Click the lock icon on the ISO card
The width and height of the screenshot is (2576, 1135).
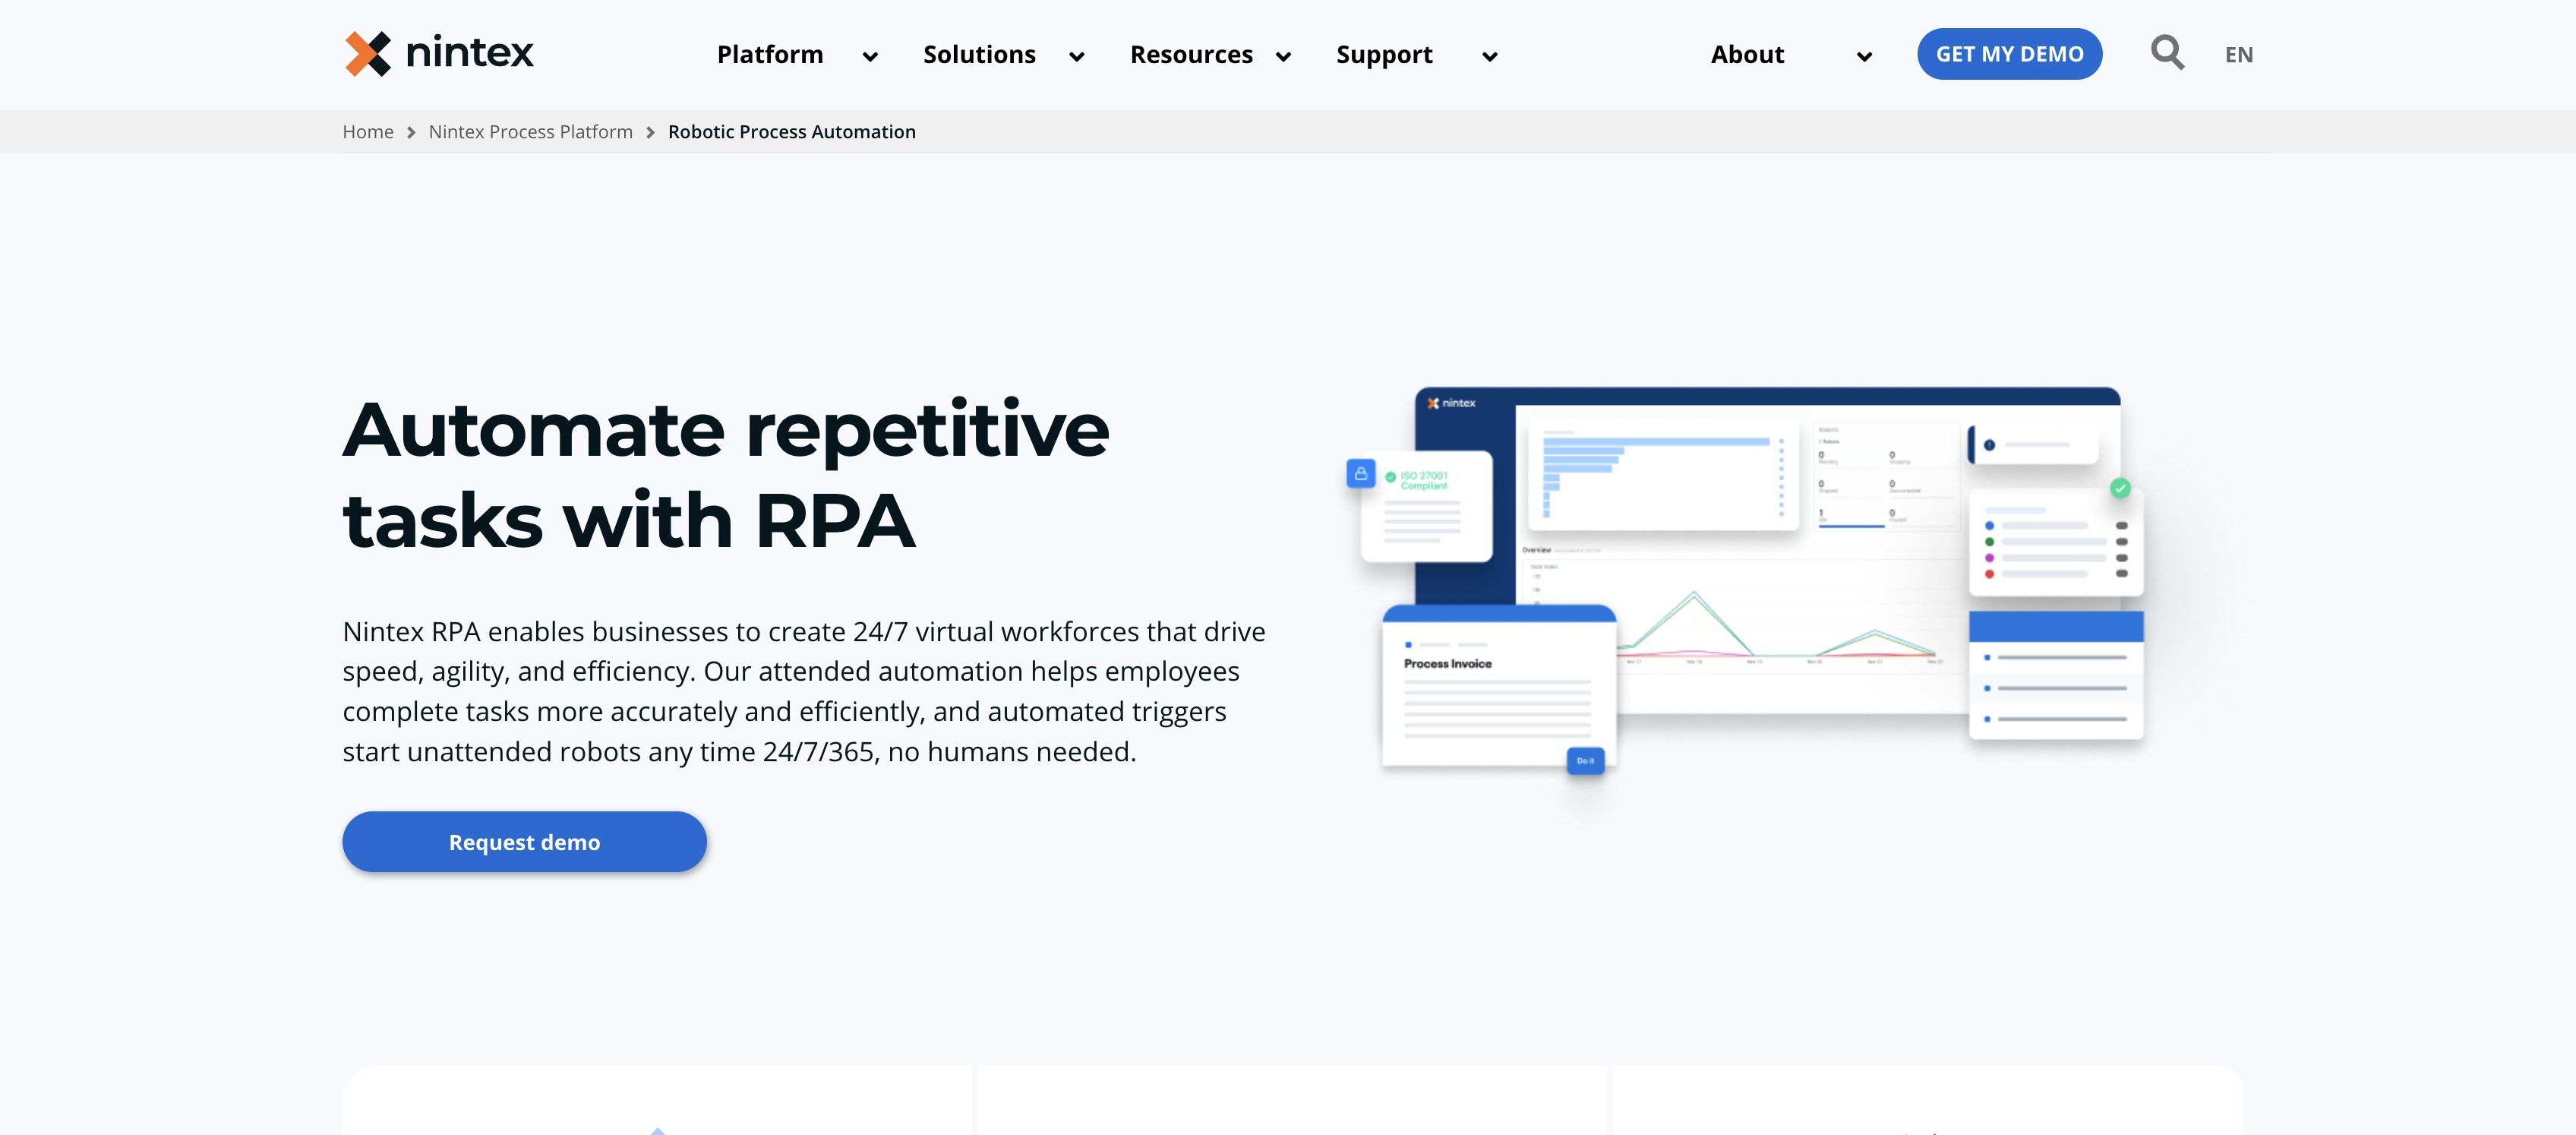point(1360,473)
